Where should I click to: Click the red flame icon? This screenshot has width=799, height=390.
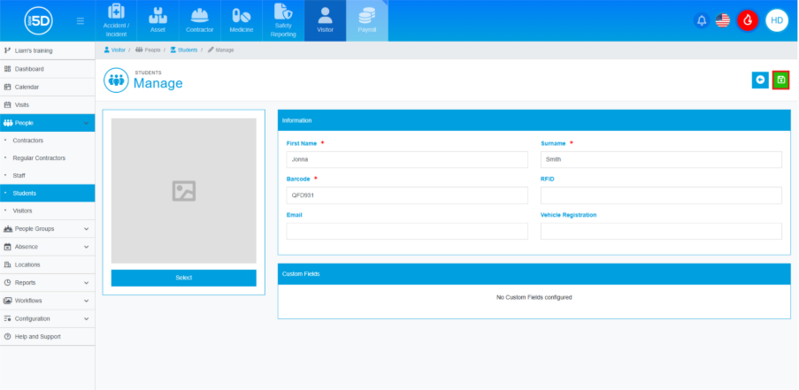(x=748, y=20)
